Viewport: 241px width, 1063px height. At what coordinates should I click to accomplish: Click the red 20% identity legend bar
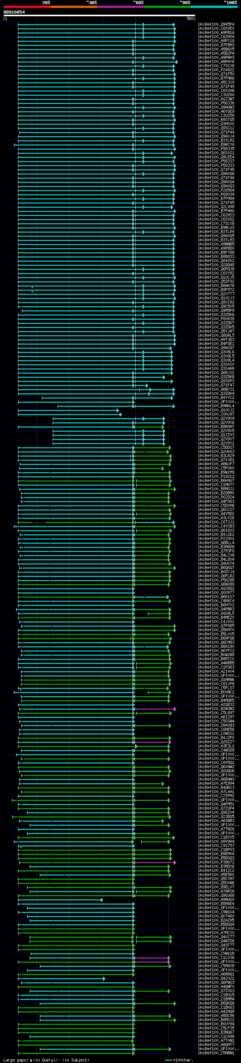tap(27, 7)
